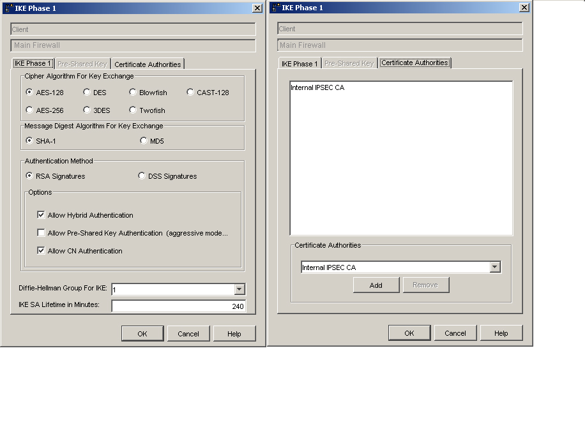
Task: Disable Allow Hybrid Authentication checkbox
Action: 42,215
